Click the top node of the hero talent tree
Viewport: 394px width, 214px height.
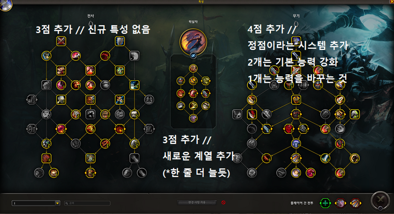click(193, 68)
